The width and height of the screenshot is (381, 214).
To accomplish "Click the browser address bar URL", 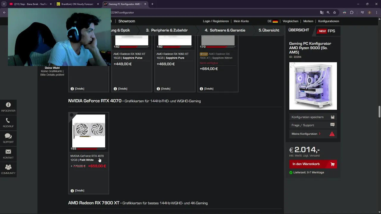I will [122, 12].
